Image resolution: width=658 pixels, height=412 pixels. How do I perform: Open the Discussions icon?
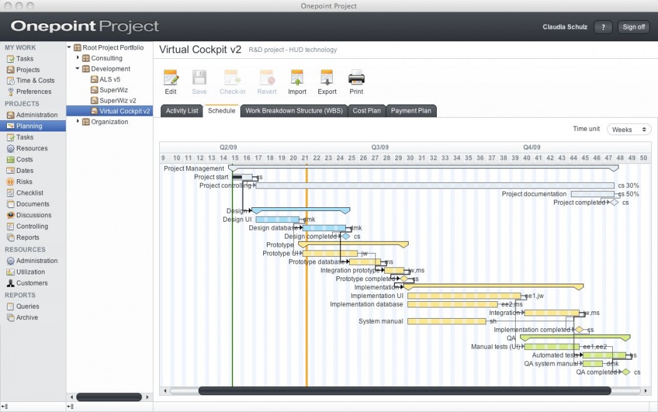(11, 215)
